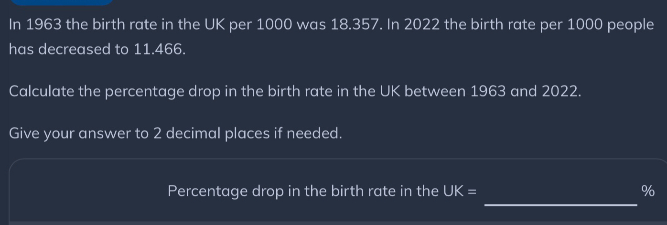Click the equals sign before the answer blank

coord(472,192)
